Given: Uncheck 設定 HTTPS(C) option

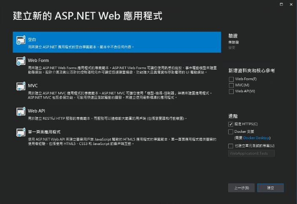Looking at the screenshot, I should [230, 124].
